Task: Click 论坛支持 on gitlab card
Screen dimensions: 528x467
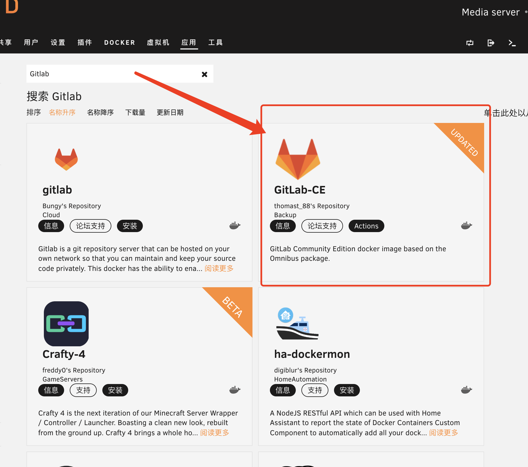Action: pos(91,226)
